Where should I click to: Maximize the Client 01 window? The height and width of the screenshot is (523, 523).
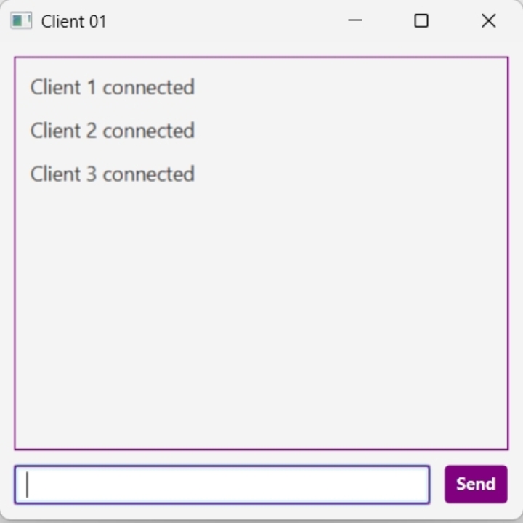pyautogui.click(x=421, y=21)
